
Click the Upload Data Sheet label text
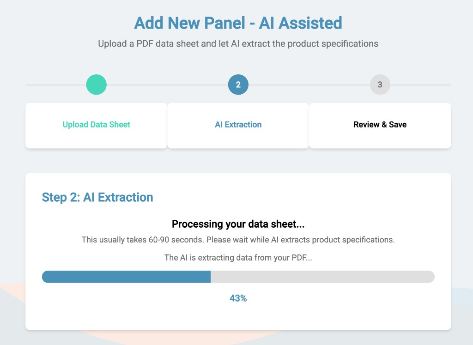tap(96, 125)
